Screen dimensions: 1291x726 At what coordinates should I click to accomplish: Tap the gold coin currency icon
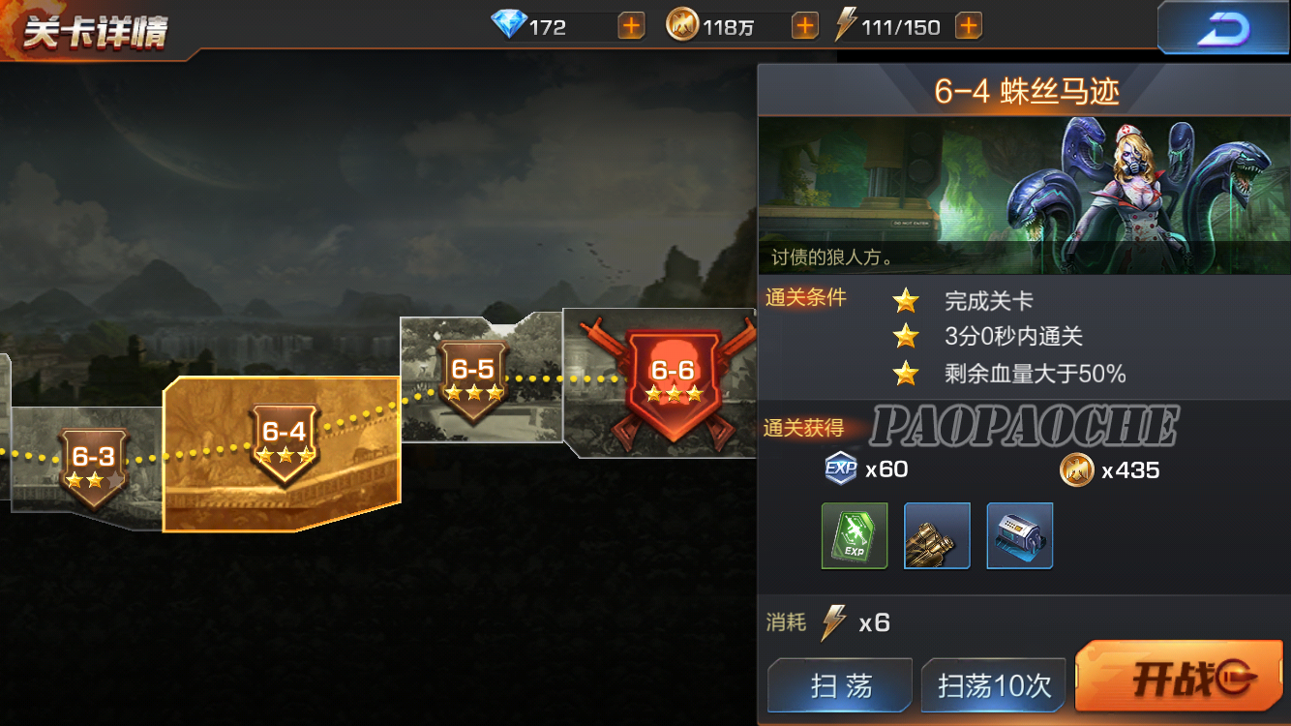click(x=683, y=25)
